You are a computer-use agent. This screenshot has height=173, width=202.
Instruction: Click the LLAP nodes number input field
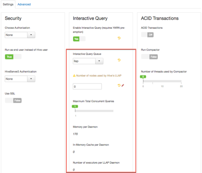tap(87, 86)
